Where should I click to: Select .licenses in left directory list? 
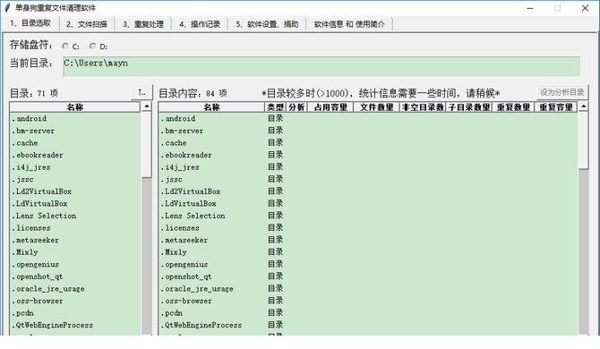pyautogui.click(x=75, y=228)
